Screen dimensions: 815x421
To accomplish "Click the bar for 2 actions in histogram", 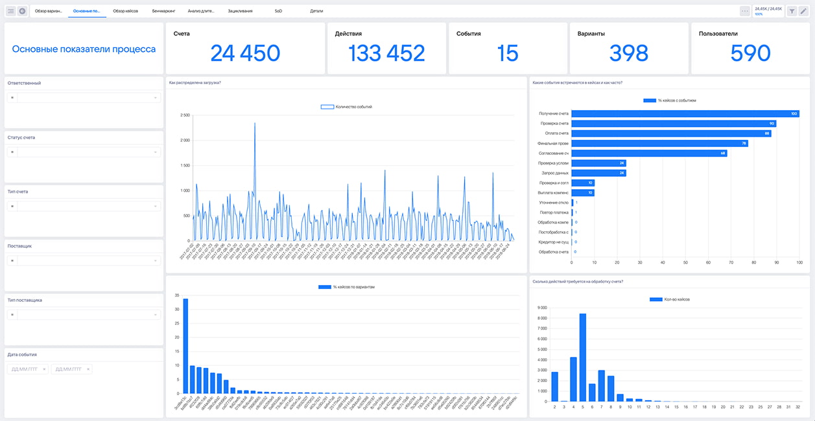I will point(554,387).
